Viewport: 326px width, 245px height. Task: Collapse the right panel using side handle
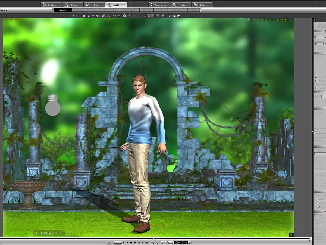313,132
